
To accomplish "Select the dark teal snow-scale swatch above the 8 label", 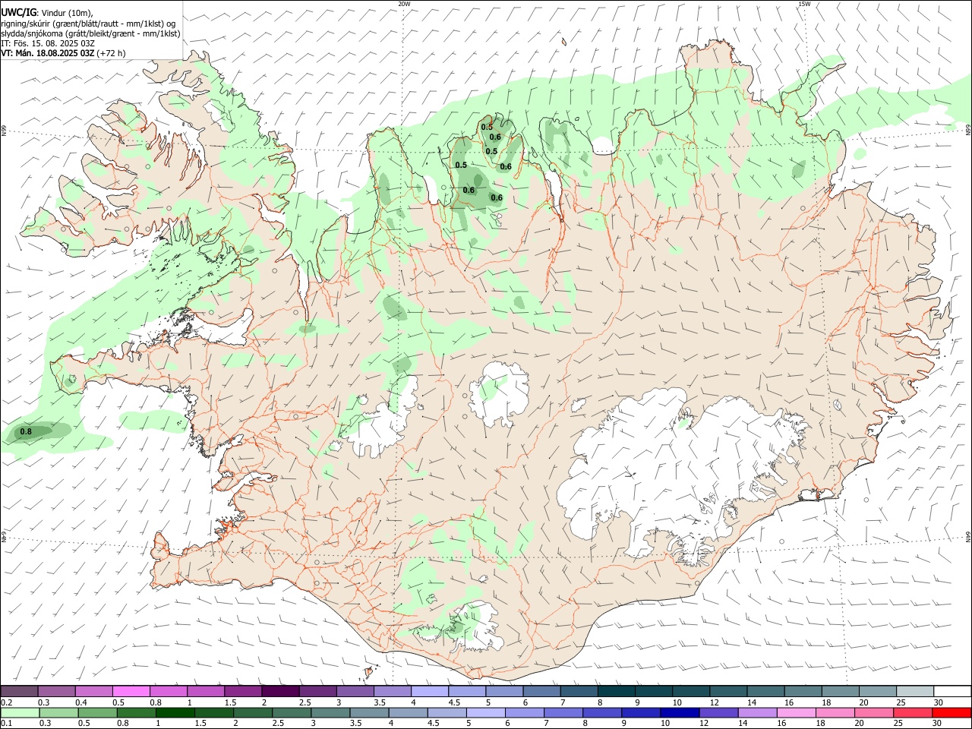I will click(x=616, y=691).
